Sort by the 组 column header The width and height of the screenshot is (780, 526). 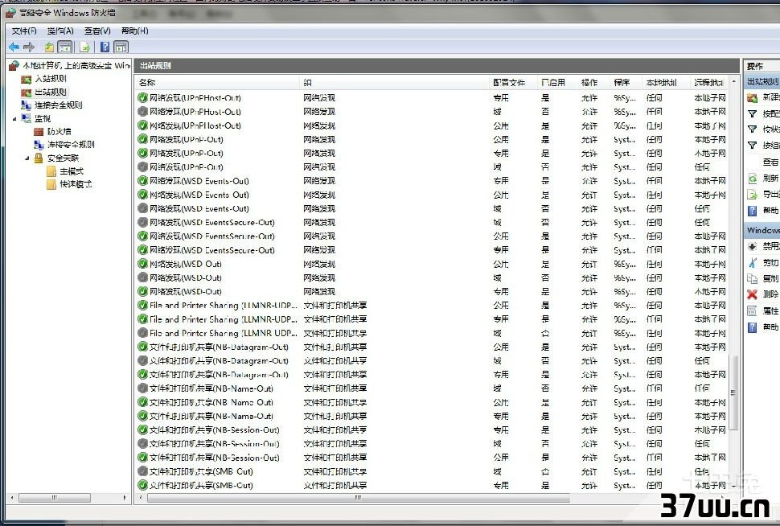coord(394,83)
